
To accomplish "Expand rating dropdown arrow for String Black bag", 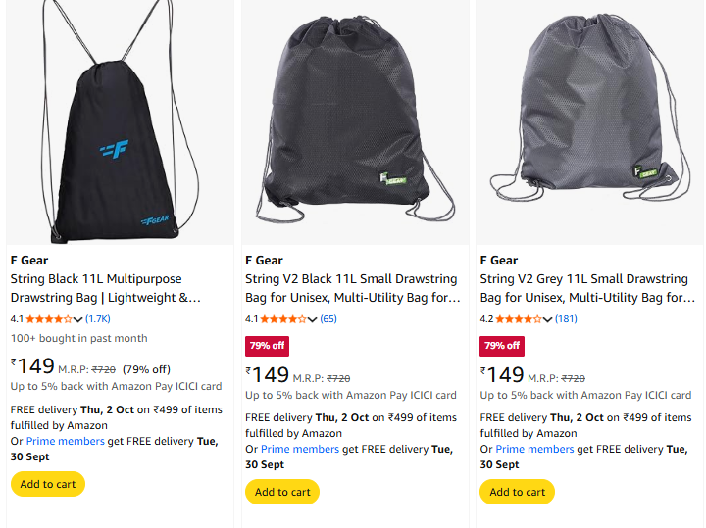I will tap(78, 319).
